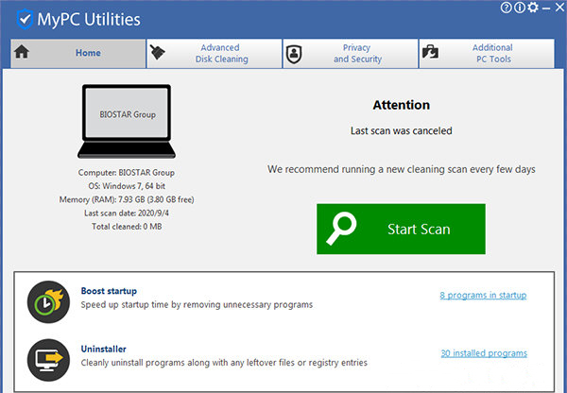Click the Uninstaller heading
This screenshot has width=567, height=393.
point(103,349)
